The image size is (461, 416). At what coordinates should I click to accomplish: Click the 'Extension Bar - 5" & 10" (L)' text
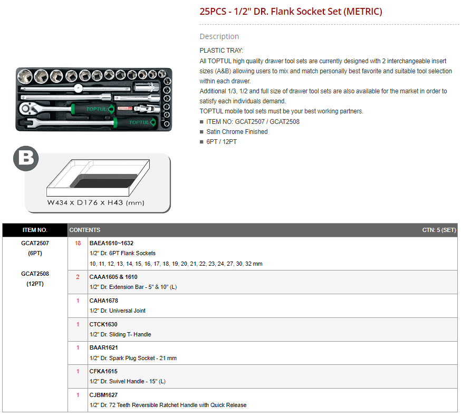pos(143,287)
